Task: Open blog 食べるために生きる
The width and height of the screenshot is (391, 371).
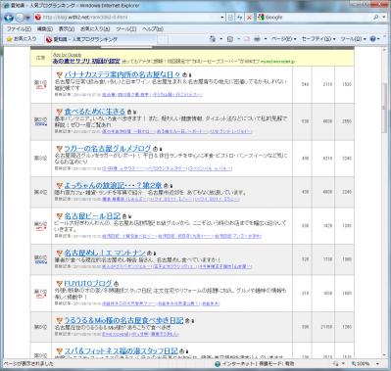Action: pyautogui.click(x=95, y=112)
